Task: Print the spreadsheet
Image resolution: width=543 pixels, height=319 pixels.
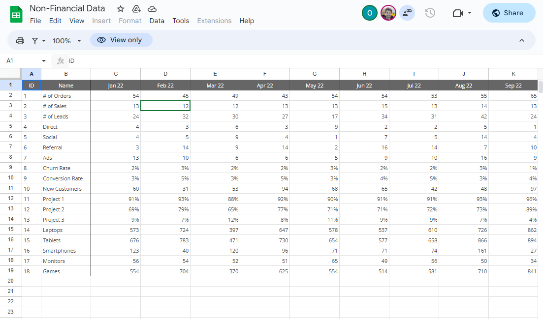Action: click(x=20, y=41)
